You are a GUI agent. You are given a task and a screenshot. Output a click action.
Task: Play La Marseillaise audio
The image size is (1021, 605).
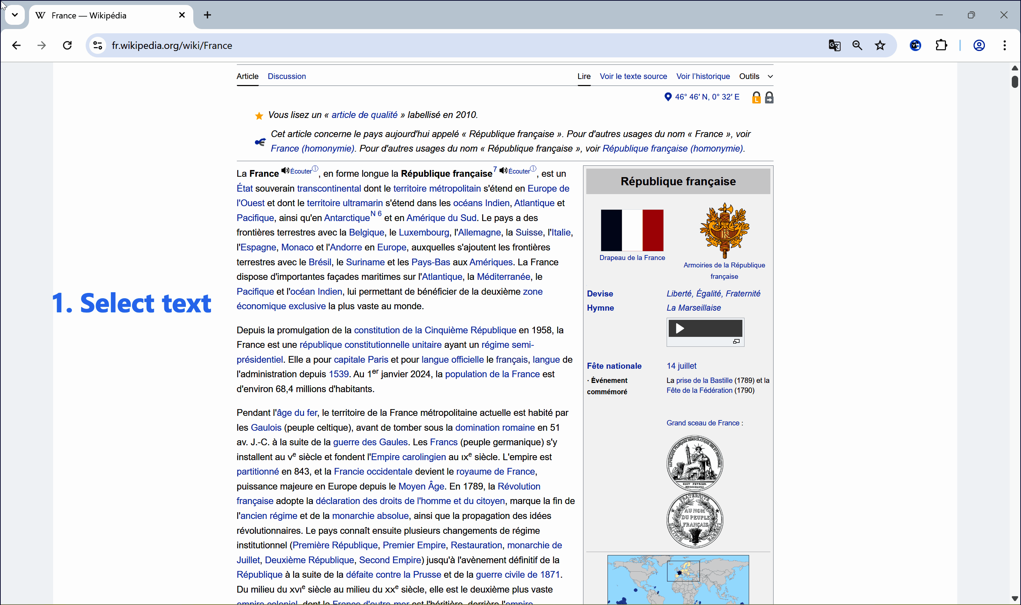[680, 328]
